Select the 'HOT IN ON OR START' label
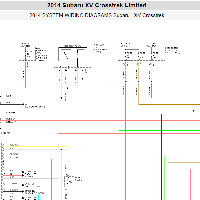This screenshot has height=200, width=200. pos(125,45)
